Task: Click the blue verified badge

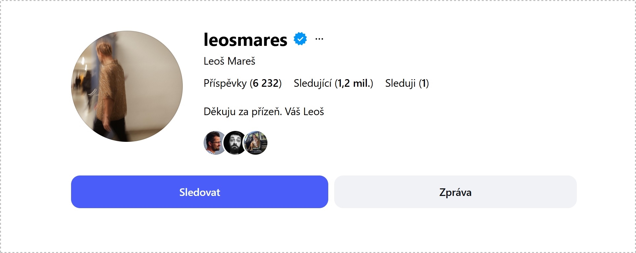Action: click(x=300, y=39)
